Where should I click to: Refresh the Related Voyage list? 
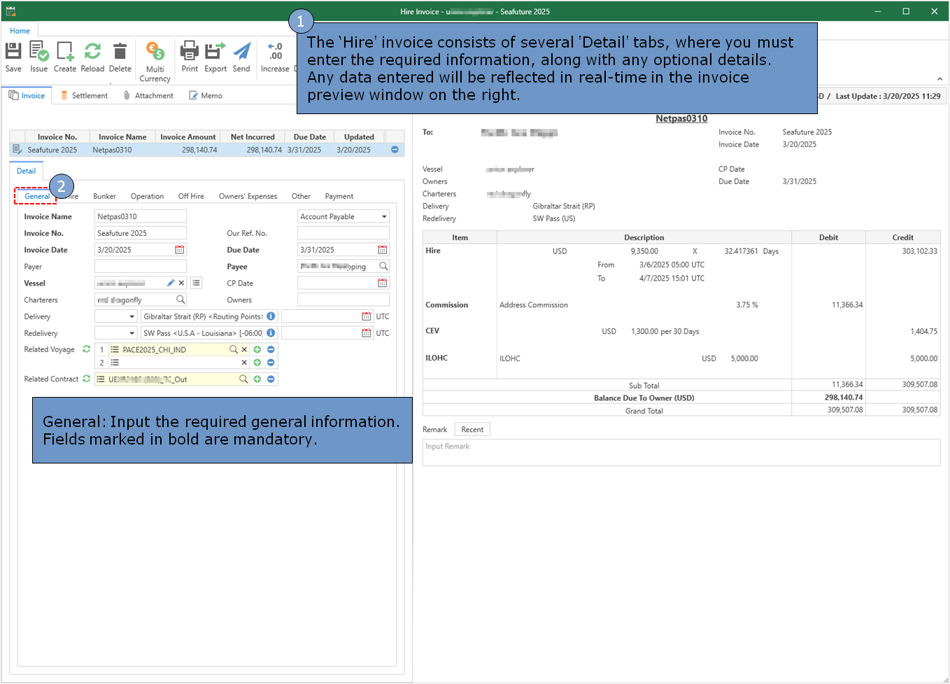tap(87, 349)
